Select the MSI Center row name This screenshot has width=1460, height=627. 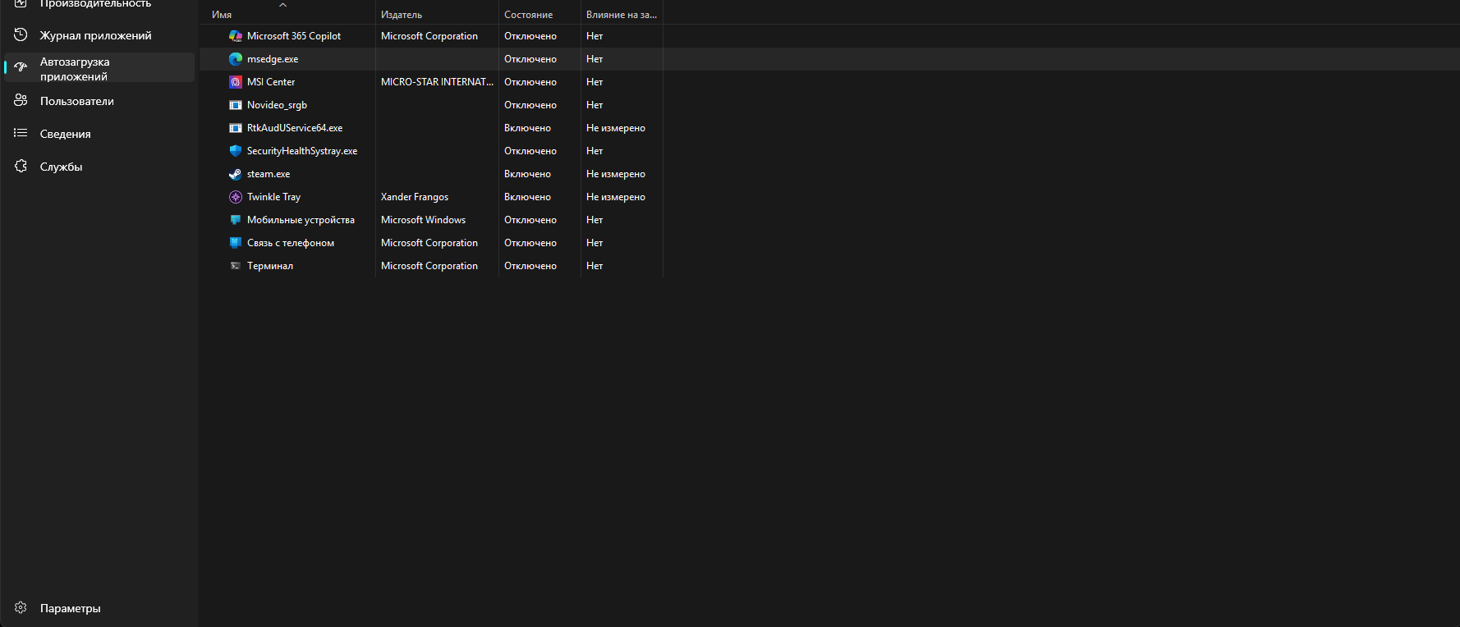(271, 82)
